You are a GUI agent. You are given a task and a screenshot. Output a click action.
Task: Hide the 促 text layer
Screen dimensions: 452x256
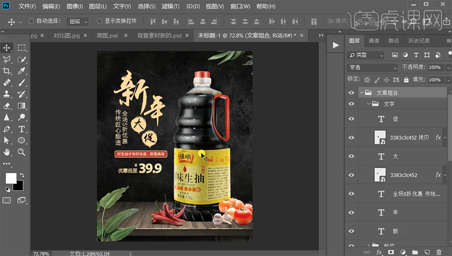coord(352,119)
